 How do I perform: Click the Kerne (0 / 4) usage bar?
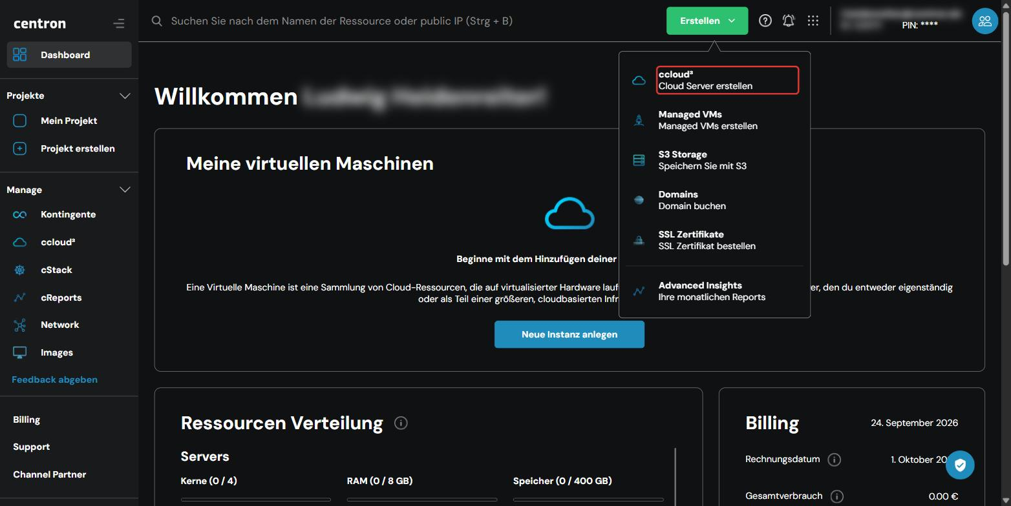click(x=256, y=500)
